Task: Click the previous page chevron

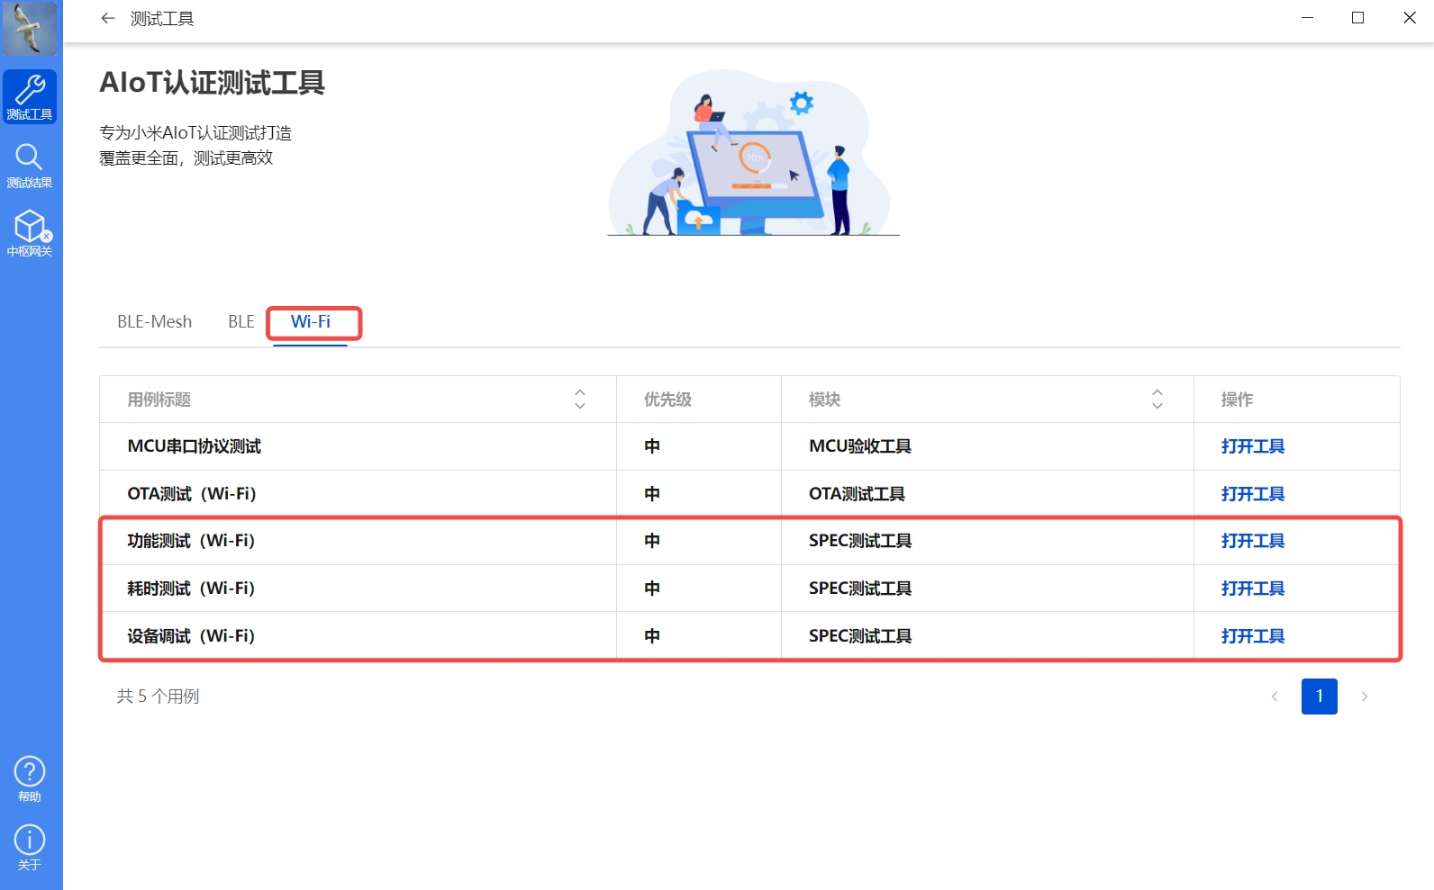Action: click(1275, 697)
